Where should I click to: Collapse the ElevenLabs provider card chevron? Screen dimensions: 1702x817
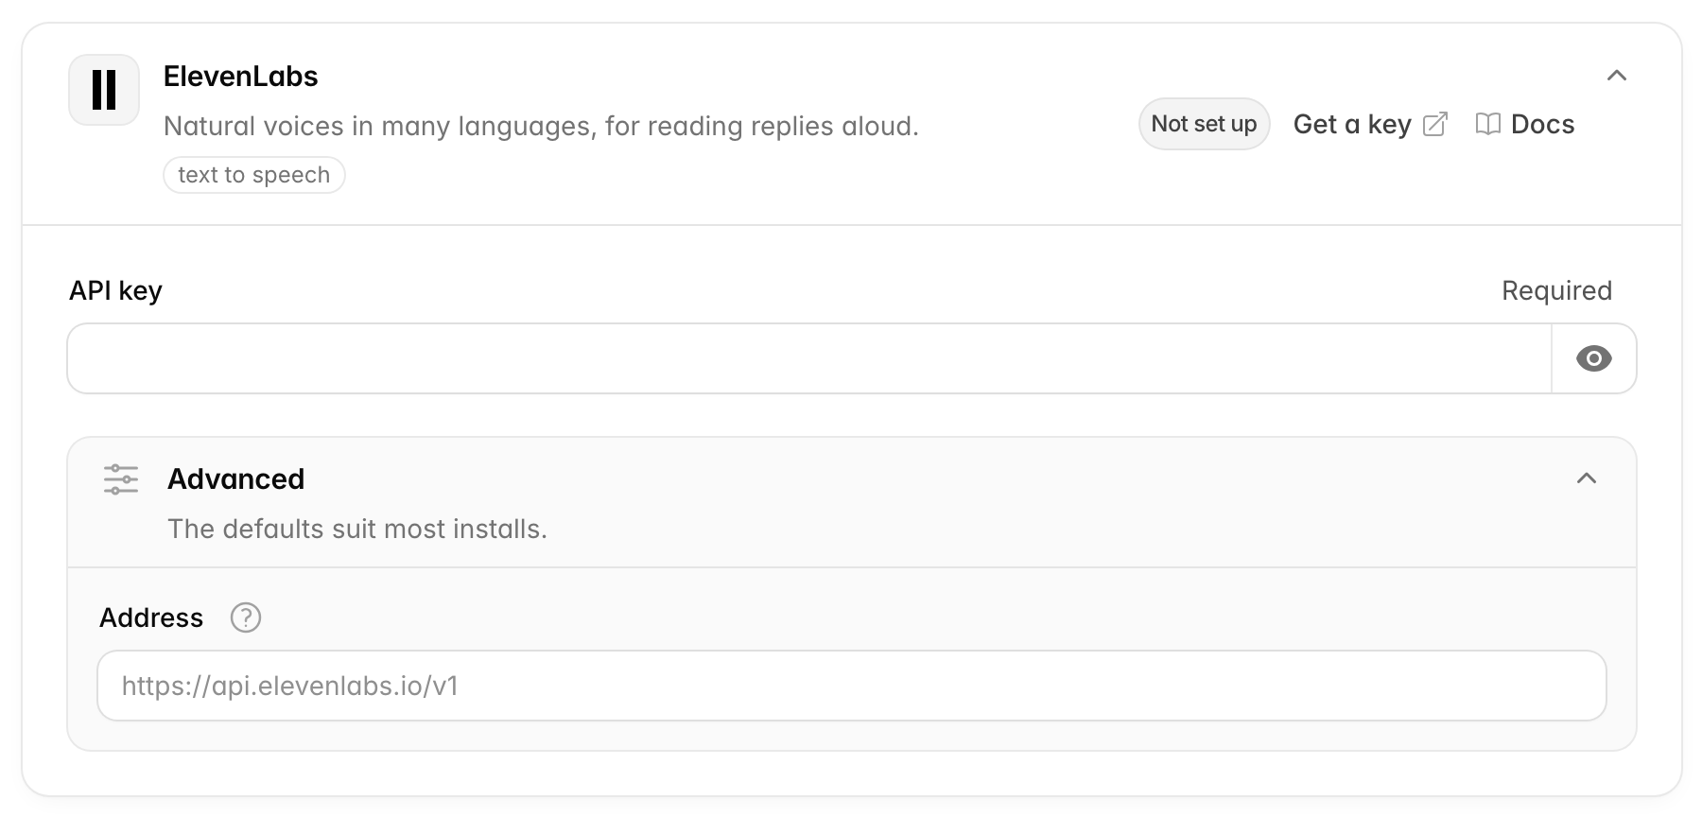(x=1617, y=76)
